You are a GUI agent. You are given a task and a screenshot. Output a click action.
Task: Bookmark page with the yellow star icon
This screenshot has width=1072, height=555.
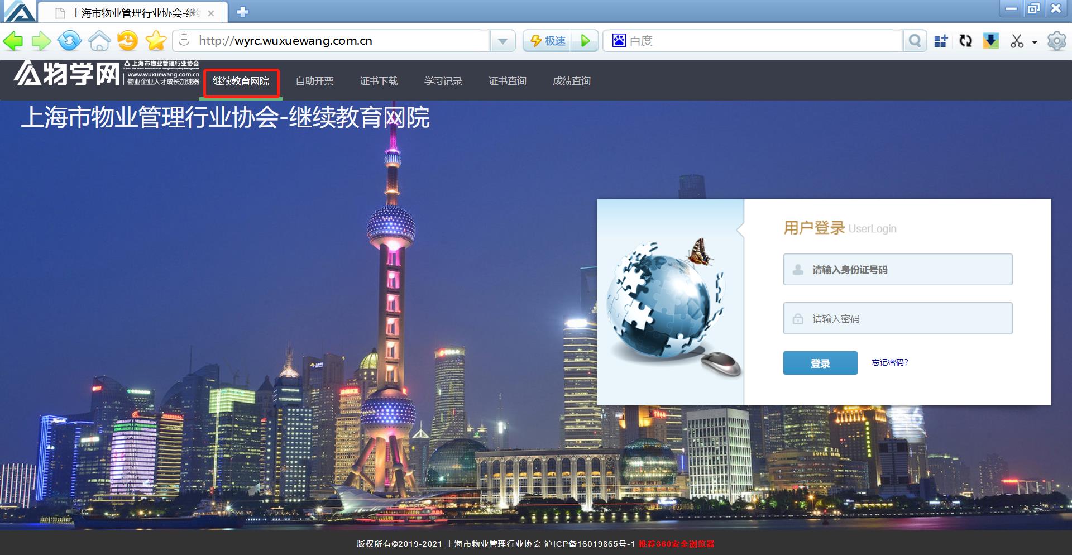tap(156, 41)
